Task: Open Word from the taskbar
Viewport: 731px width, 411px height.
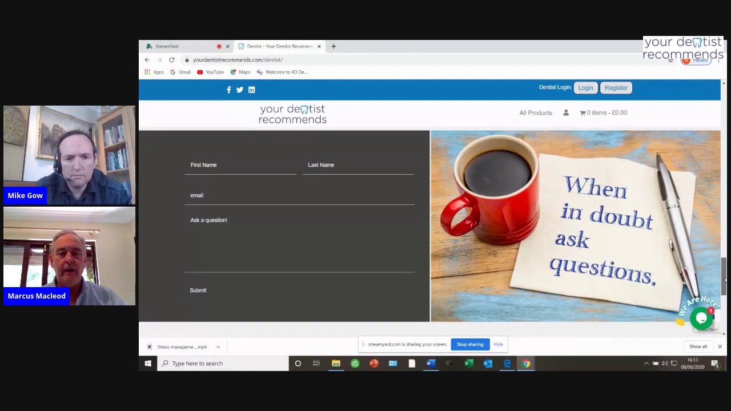Action: 431,363
